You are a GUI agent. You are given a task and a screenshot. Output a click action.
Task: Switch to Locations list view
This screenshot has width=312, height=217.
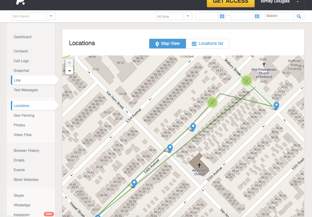[207, 44]
